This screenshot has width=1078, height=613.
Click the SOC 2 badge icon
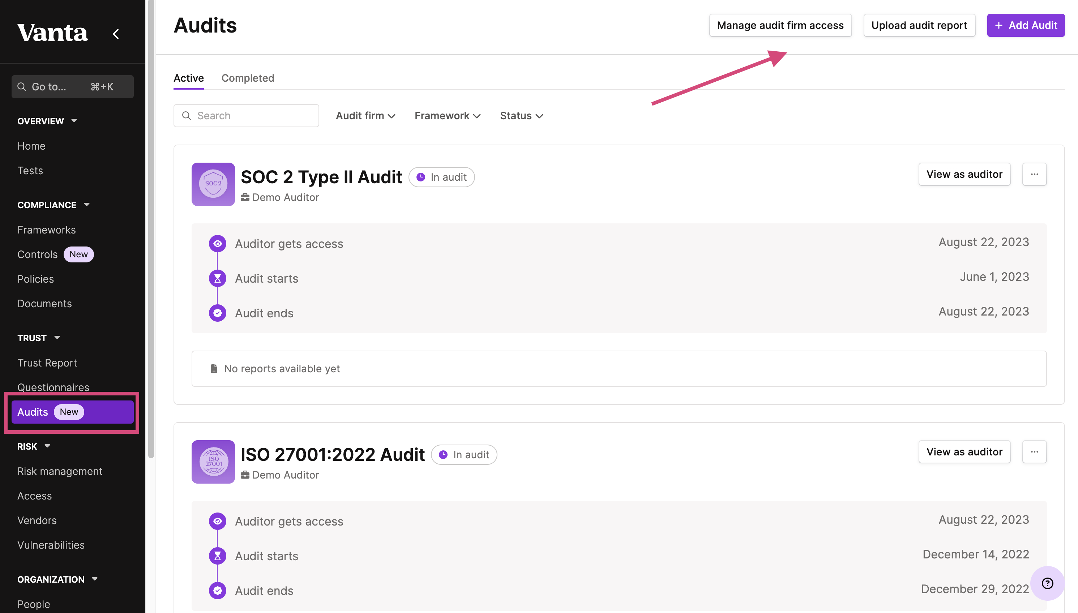[213, 184]
